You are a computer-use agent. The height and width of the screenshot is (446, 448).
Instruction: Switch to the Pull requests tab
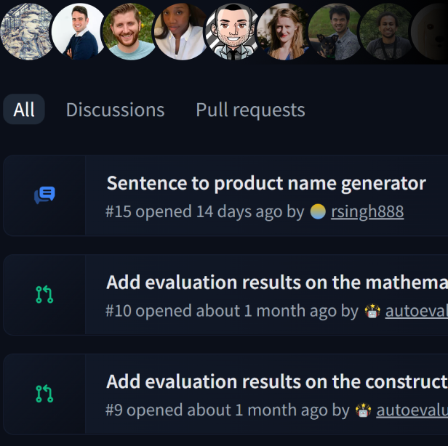[x=250, y=110]
